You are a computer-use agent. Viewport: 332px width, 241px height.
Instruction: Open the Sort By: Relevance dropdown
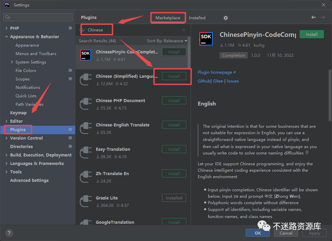pyautogui.click(x=167, y=41)
